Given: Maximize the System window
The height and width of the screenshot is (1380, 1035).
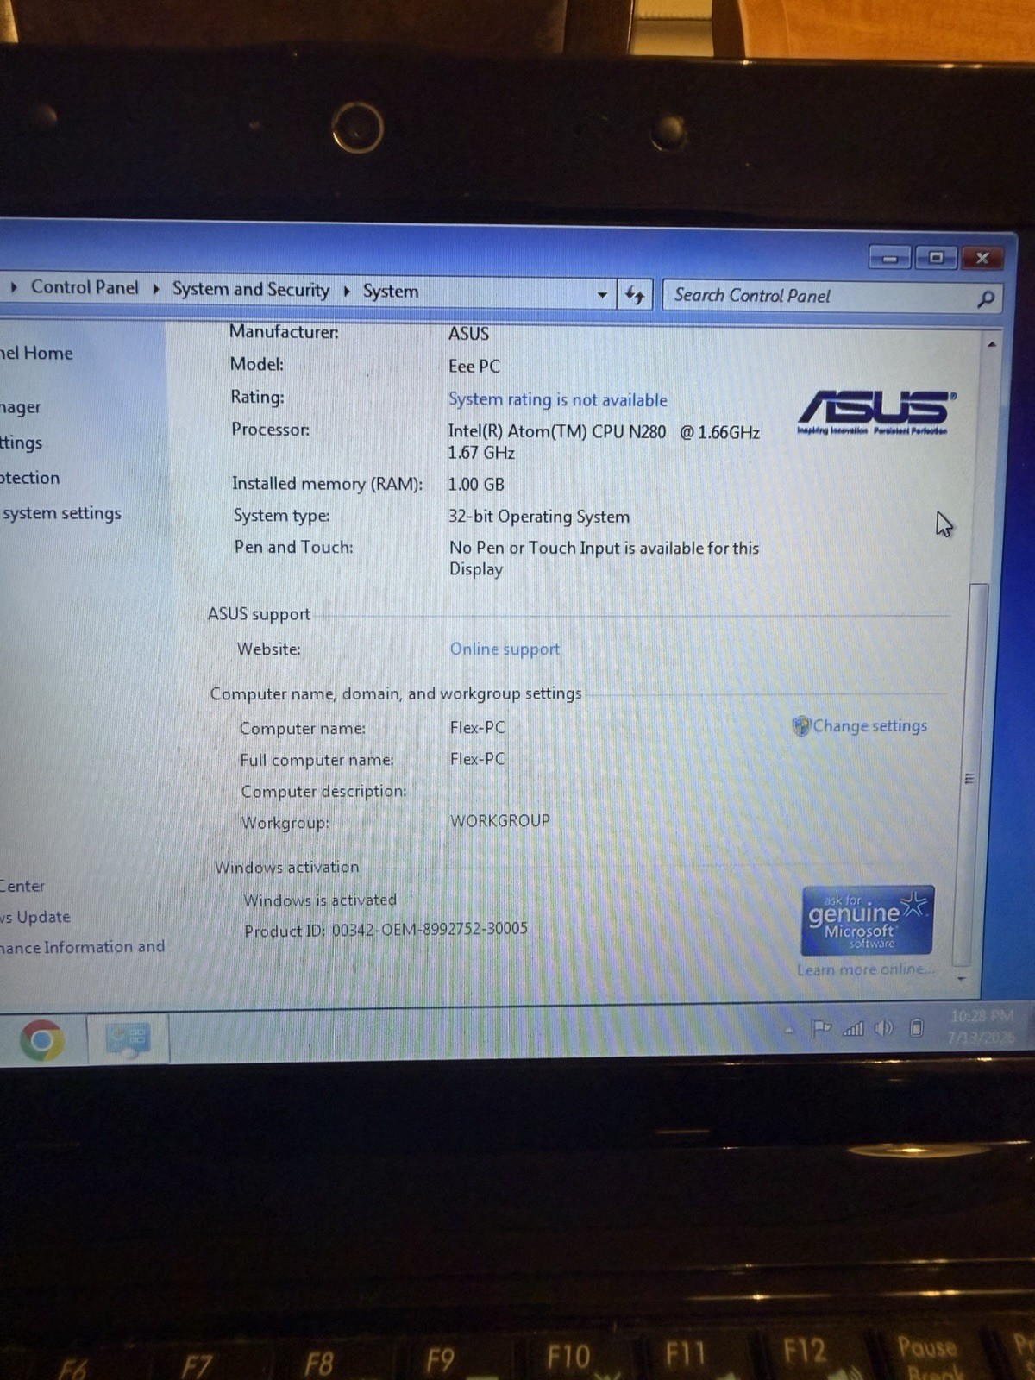Looking at the screenshot, I should pos(936,257).
